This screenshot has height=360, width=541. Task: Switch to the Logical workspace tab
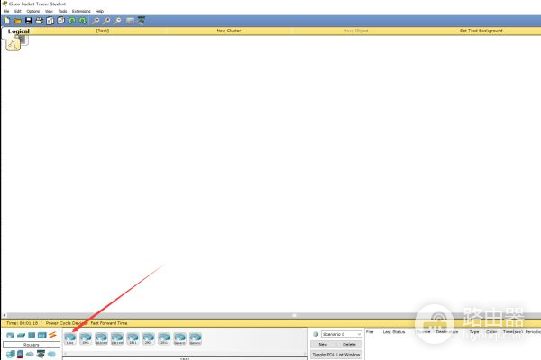click(19, 31)
